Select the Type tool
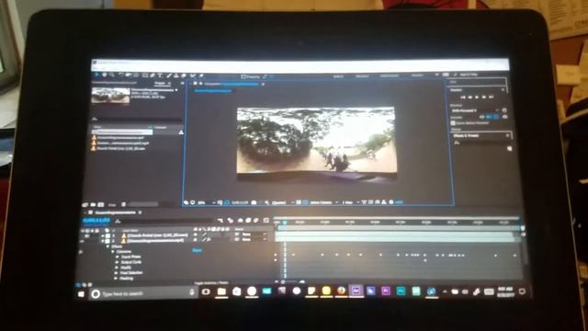 pos(160,75)
